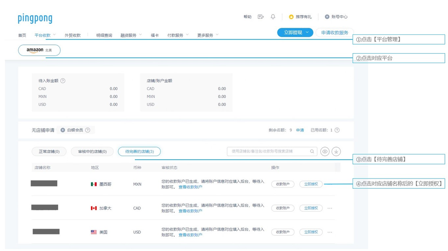Expand the 融资服务 dropdown menu
The image size is (448, 251).
(131, 35)
